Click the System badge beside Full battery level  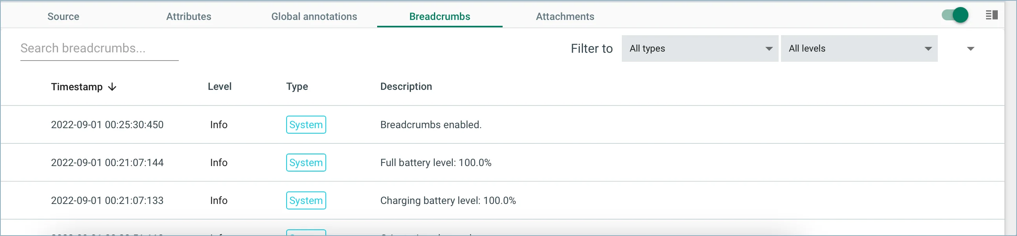click(x=306, y=163)
